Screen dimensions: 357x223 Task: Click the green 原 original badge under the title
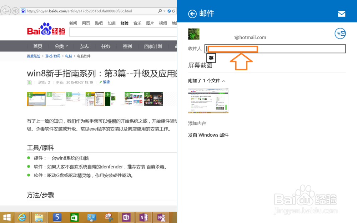(29, 82)
